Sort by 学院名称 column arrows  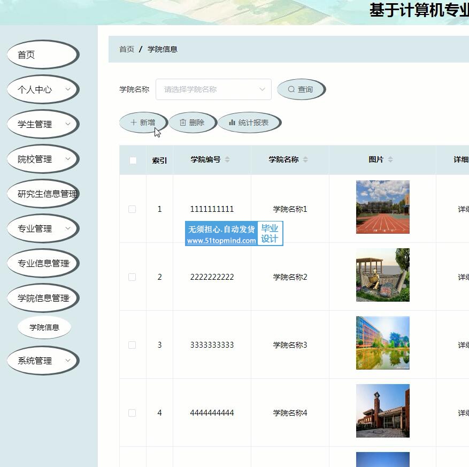305,159
